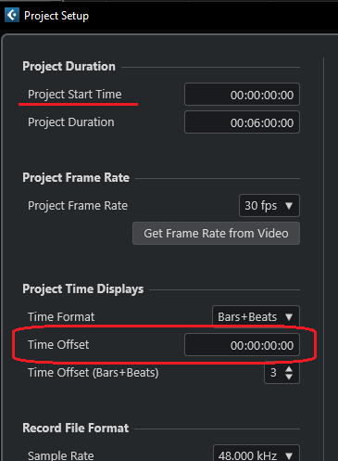Select the Record File Format section heading

76,428
